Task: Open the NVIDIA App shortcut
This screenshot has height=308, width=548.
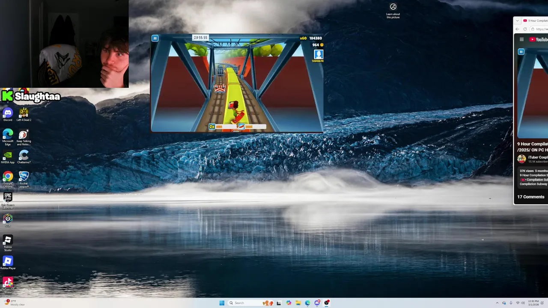Action: 8,157
